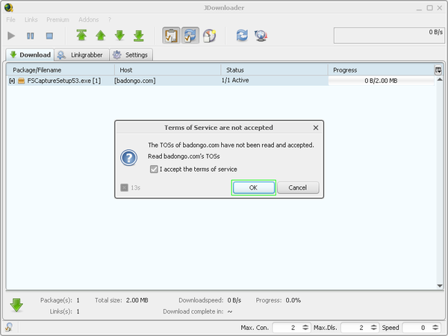Select FSCaptureSetup53.exe [1] row text

(63, 81)
